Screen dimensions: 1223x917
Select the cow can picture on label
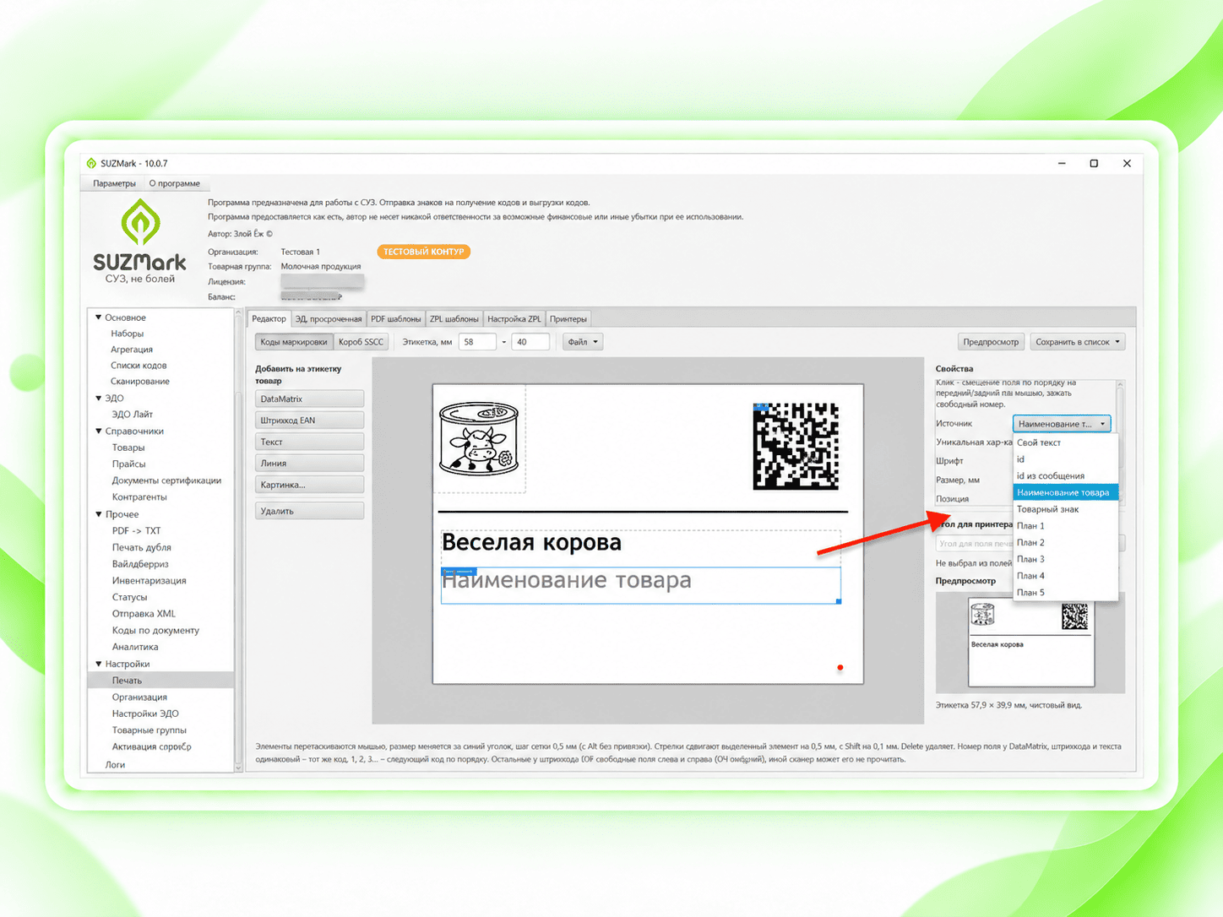[x=479, y=438]
